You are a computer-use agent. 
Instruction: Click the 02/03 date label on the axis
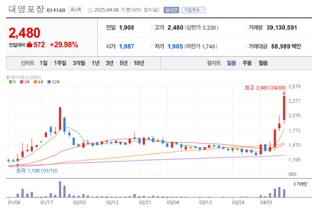79,202
